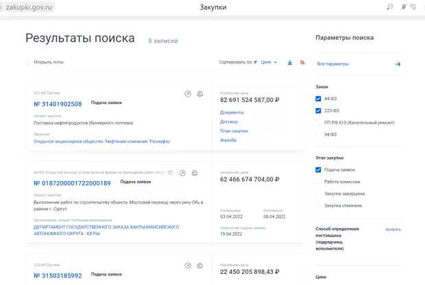Viewport: 425px width, 285px height.
Task: Print the card for № 31401902508
Action: coord(200,94)
